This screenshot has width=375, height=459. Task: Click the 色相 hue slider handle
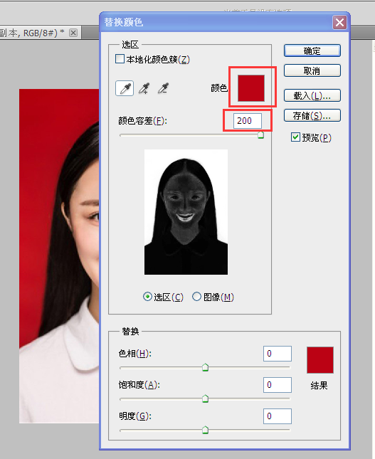pos(205,367)
